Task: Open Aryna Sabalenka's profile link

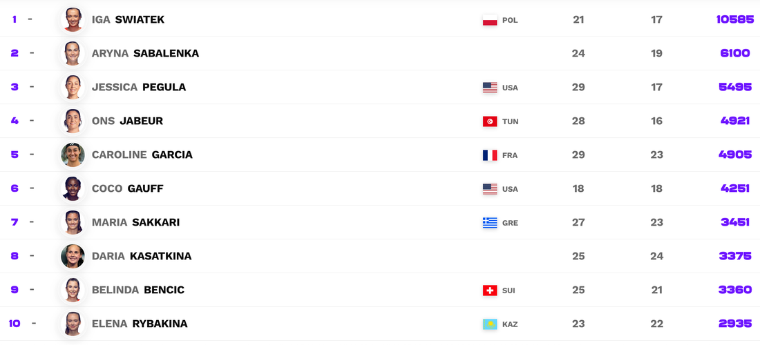Action: pos(145,53)
